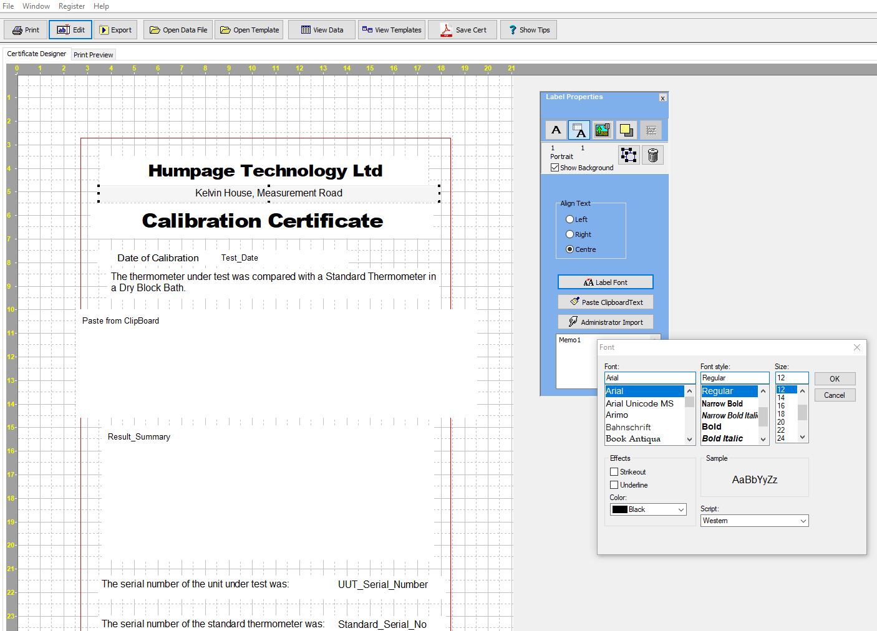
Task: Click size list scroll down arrow
Action: click(803, 437)
